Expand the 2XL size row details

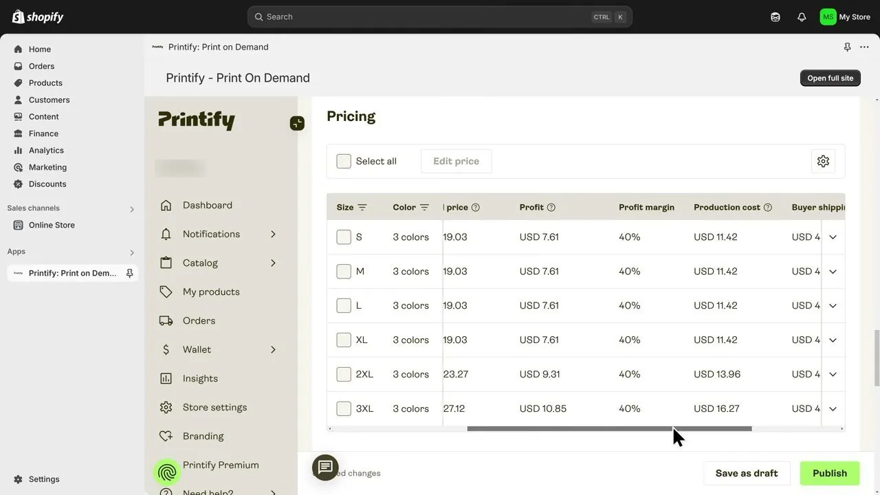click(833, 374)
